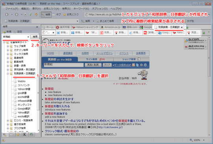This screenshot has height=144, width=213.
Task: Expand the ウェブ検索 folder in the tree
Action: click(7, 46)
